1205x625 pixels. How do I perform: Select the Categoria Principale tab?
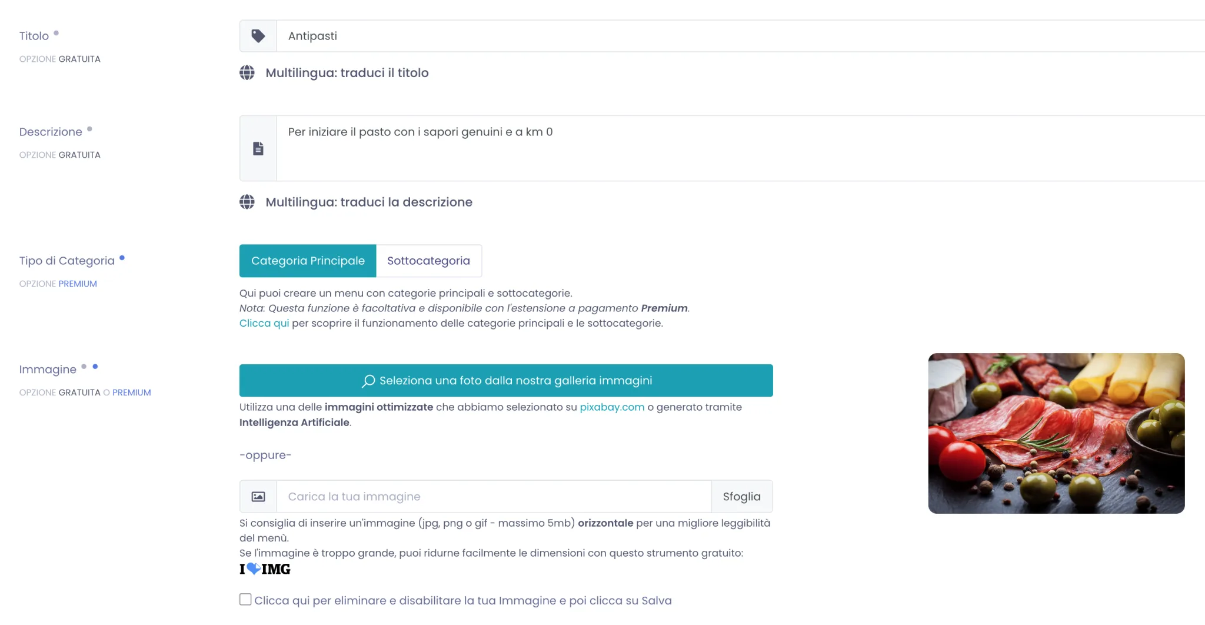click(x=308, y=261)
